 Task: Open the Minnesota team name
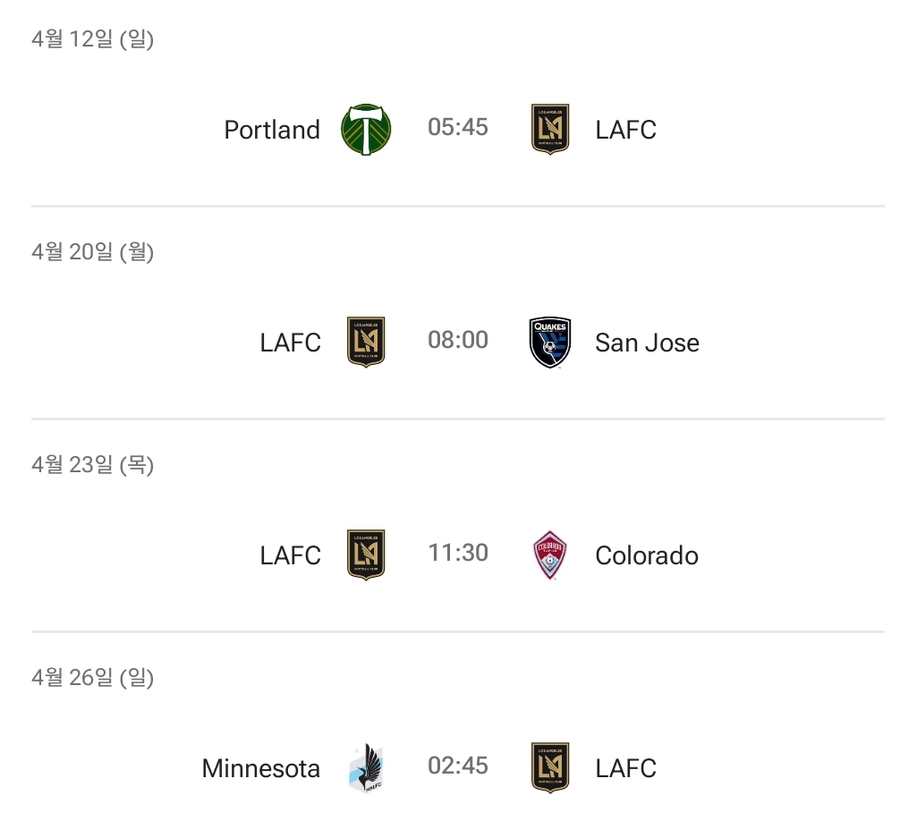coord(261,768)
